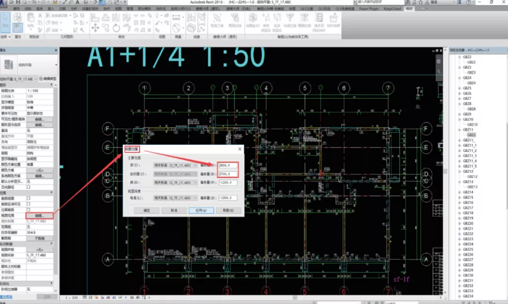Screen dimensions: 508x304
Task: Click the Move tool cross-arrows icon
Action: pyautogui.click(x=95, y=28)
